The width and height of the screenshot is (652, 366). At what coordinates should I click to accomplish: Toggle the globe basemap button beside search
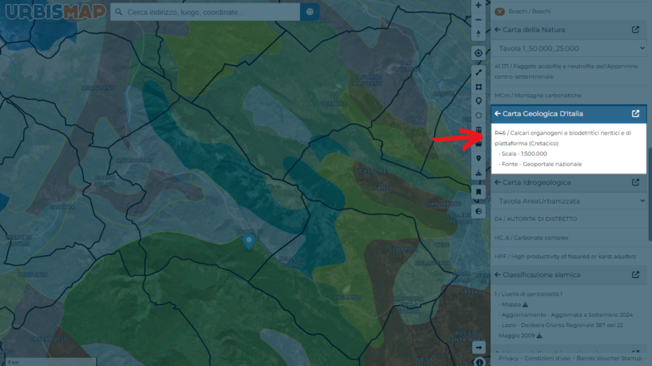click(x=310, y=12)
